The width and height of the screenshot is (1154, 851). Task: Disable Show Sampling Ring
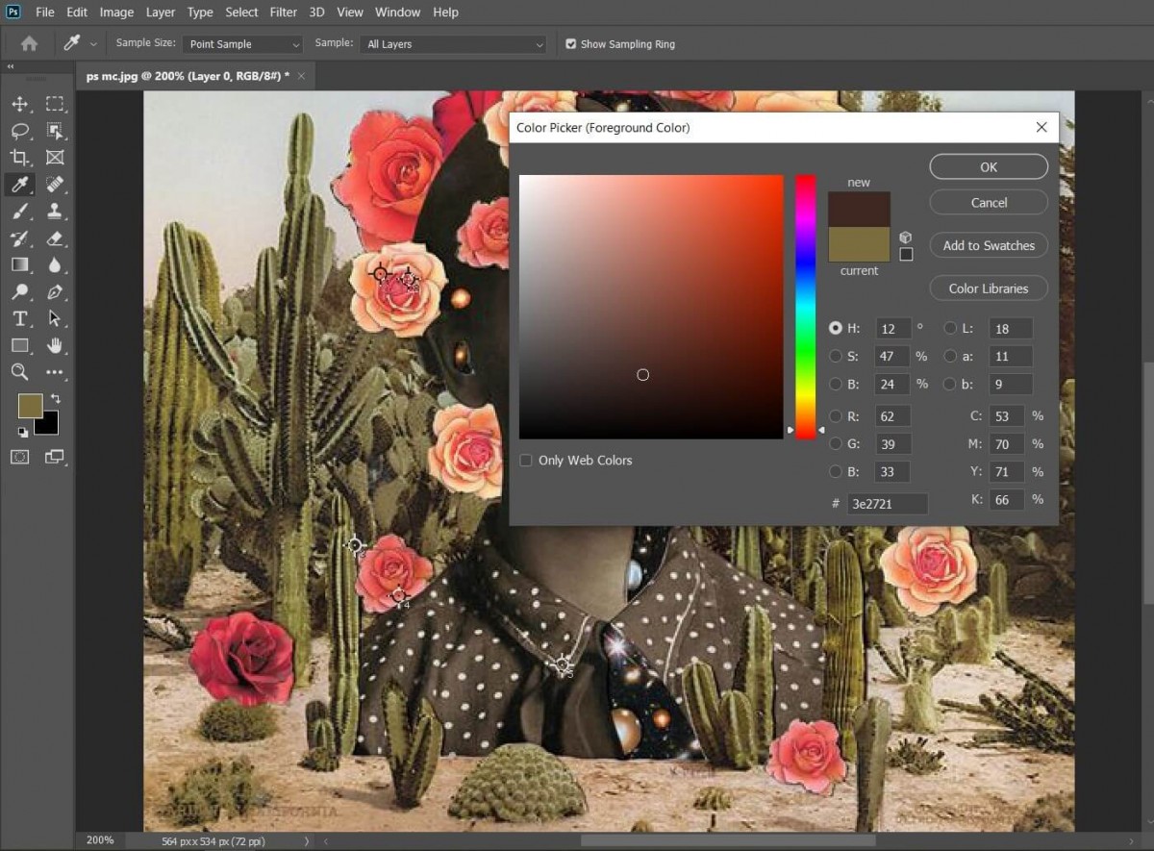[x=571, y=43]
